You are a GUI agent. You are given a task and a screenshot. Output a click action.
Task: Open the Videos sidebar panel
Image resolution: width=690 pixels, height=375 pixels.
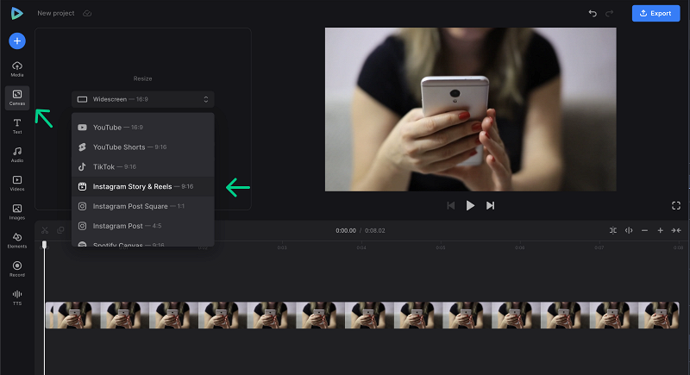pos(17,184)
